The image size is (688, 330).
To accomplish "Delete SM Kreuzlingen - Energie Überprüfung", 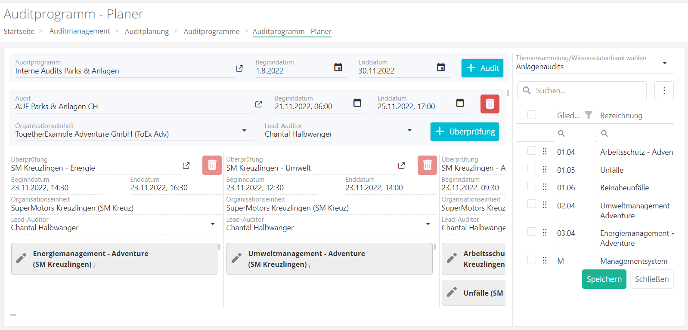I will [212, 165].
